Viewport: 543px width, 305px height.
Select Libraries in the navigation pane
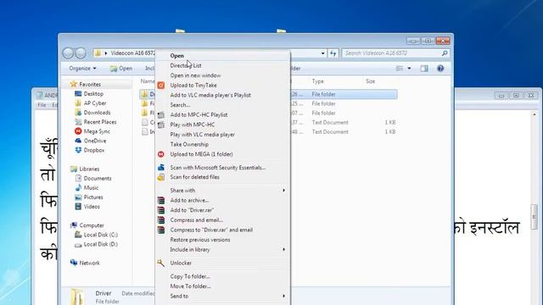tap(89, 169)
